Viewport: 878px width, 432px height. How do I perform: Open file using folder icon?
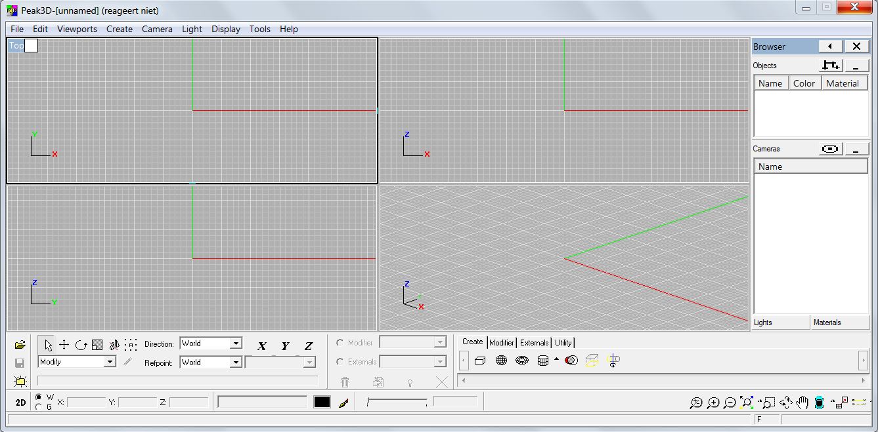pos(20,345)
